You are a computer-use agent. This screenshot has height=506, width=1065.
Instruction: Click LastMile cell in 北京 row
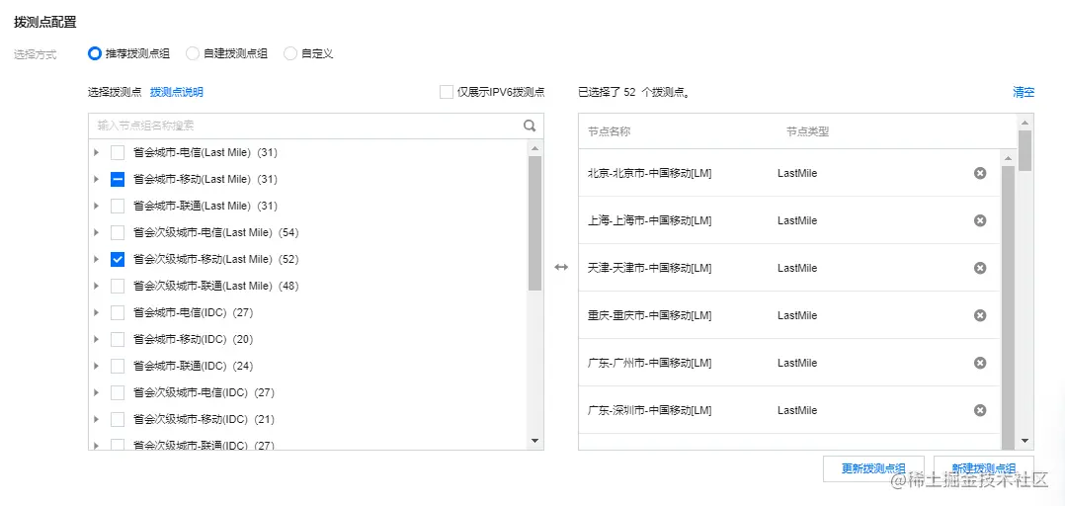point(797,173)
